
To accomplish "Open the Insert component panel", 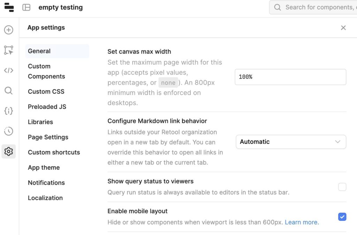I will pyautogui.click(x=8, y=30).
